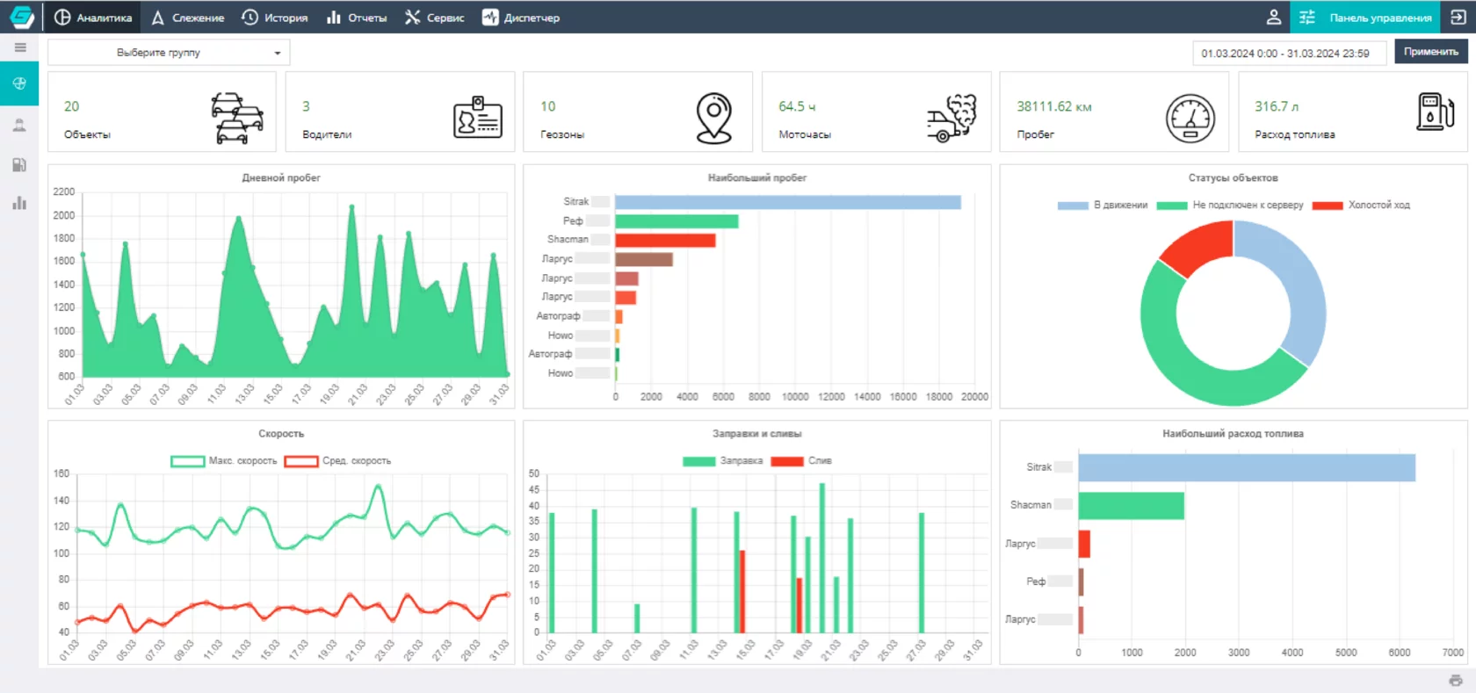Click the application logo in top-left corner
Viewport: 1476px width, 693px height.
click(x=21, y=18)
